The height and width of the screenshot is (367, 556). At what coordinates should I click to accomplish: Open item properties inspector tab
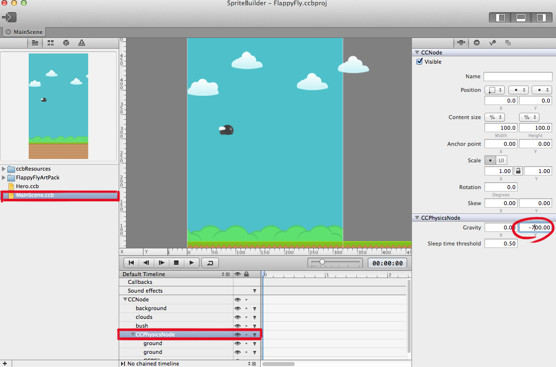[461, 43]
